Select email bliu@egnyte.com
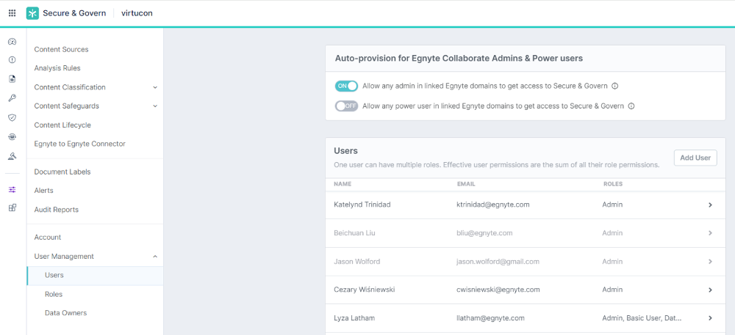 [484, 232]
